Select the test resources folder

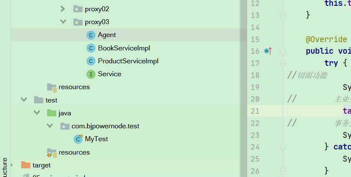tap(68, 152)
